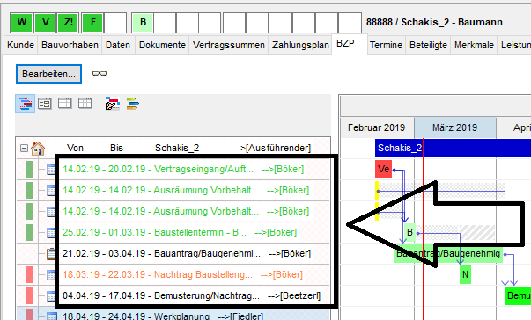Select the Vertragseingang/Auft... tree row
Screen dimensions: 531x320
click(183, 169)
